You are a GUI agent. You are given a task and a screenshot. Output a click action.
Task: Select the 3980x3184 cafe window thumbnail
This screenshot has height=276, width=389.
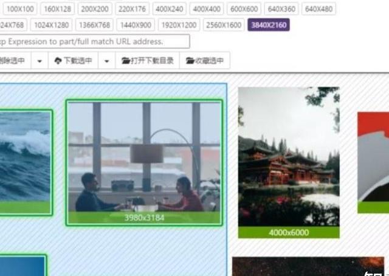pos(144,162)
